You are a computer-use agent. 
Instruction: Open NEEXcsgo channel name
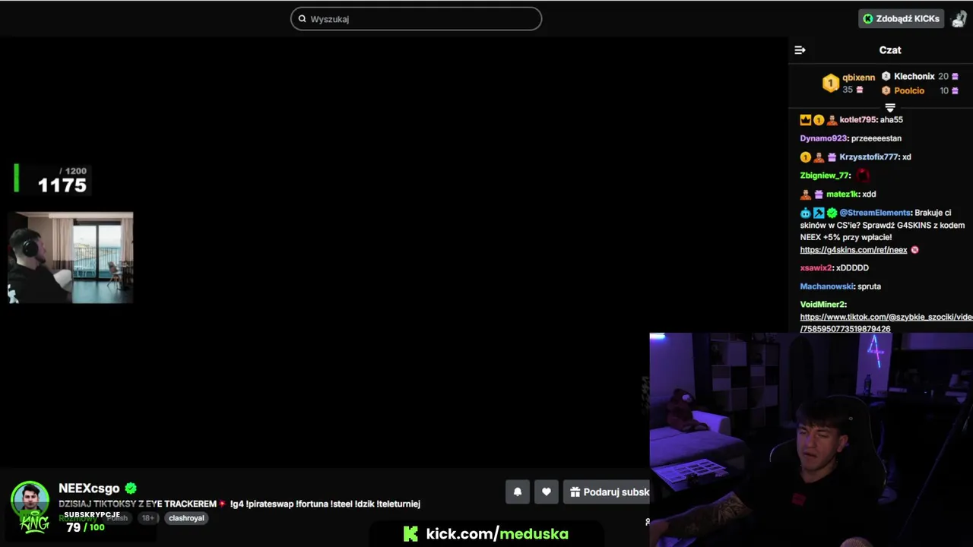coord(89,489)
